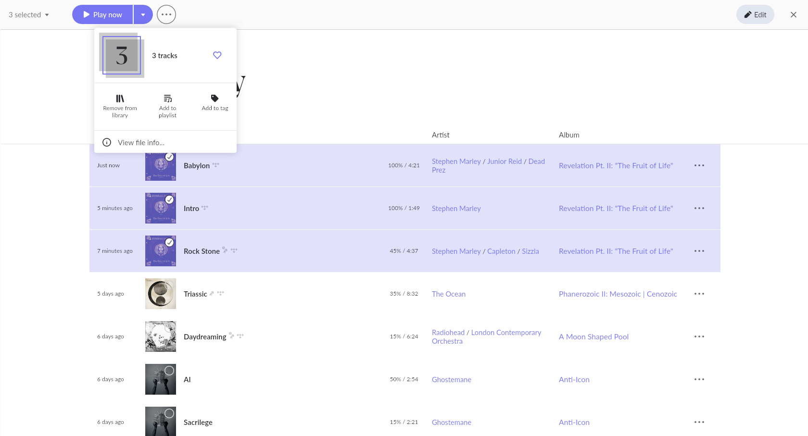Click the Edit button with pencil
Screen dimensions: 808x436
(755, 14)
